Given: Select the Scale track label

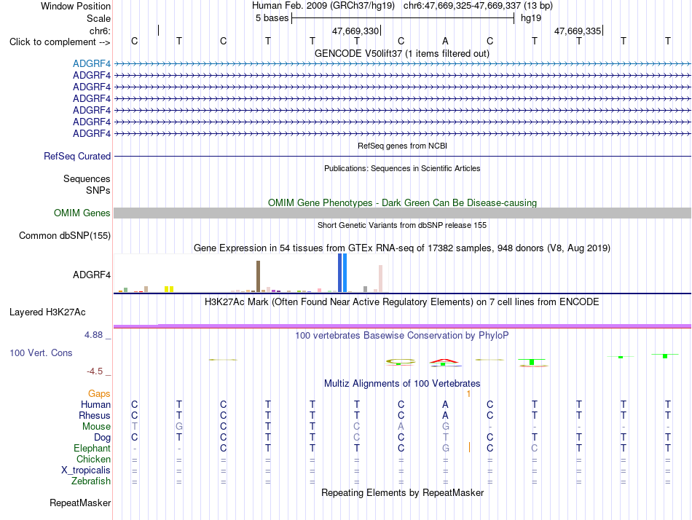Looking at the screenshot, I should pos(98,18).
